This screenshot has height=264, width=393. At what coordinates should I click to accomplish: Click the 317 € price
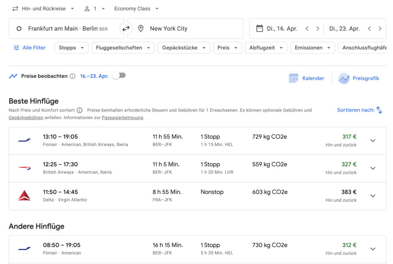(x=349, y=137)
